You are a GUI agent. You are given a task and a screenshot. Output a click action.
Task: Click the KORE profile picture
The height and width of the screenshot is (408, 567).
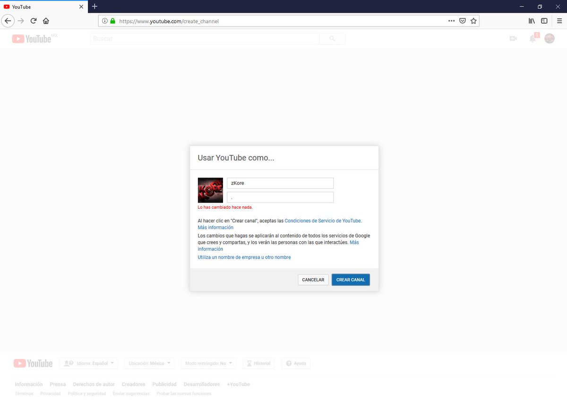click(210, 190)
